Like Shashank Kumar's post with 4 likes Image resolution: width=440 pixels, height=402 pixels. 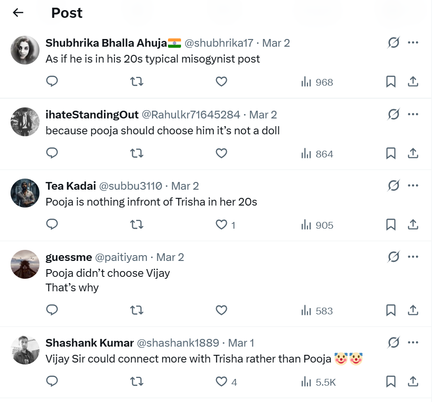pos(221,382)
